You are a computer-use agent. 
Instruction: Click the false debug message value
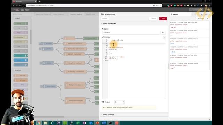(x=173, y=52)
